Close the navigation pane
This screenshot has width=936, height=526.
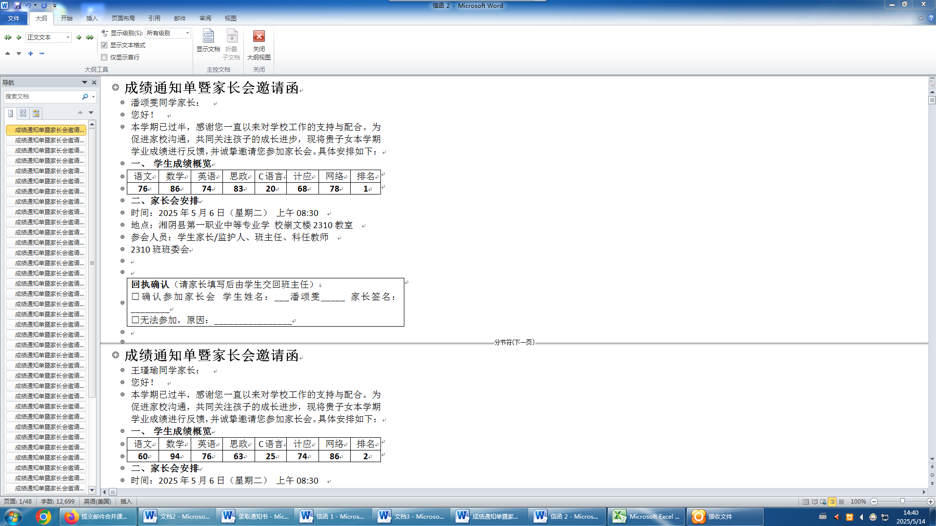(94, 82)
